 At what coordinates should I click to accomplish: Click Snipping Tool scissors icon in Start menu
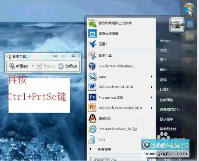[92, 56]
